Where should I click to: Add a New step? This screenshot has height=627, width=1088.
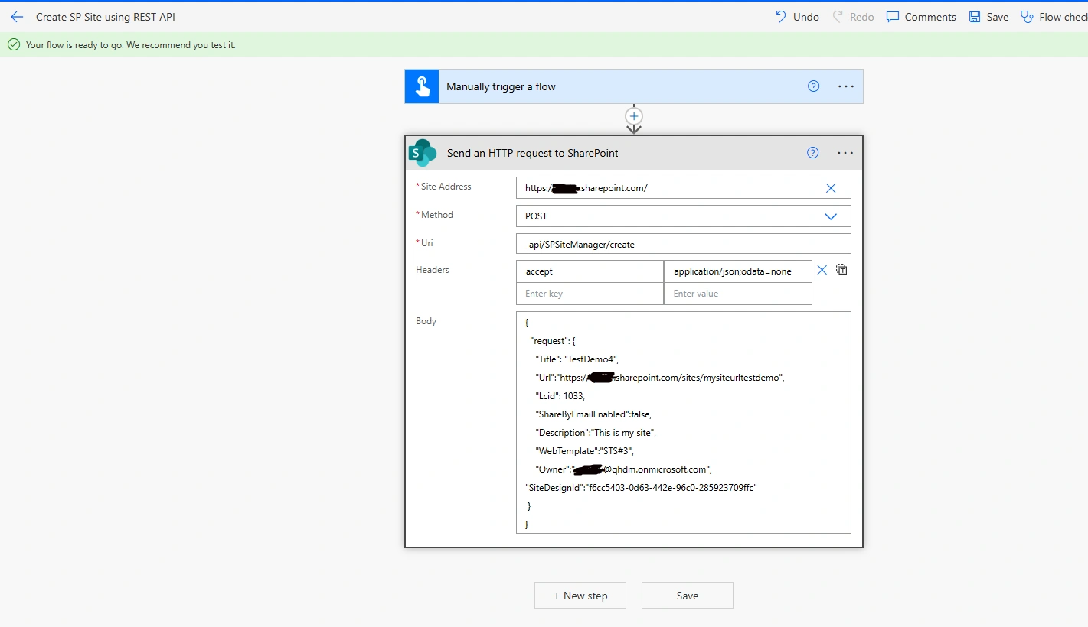580,596
